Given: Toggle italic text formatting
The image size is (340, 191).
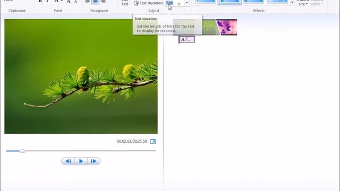Looking at the screenshot, I should pyautogui.click(x=47, y=1).
